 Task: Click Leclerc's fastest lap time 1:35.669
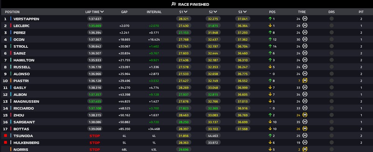coord(95,26)
